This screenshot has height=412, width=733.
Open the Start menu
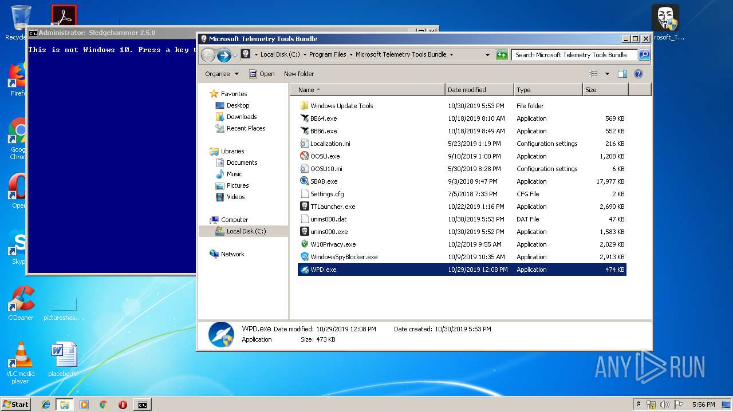tap(15, 405)
